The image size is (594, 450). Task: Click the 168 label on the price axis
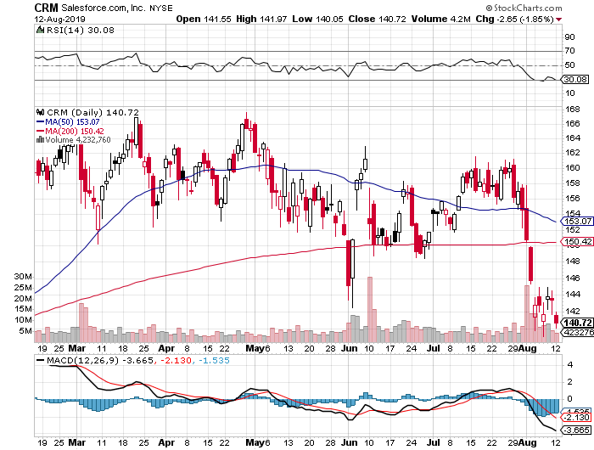pyautogui.click(x=573, y=110)
